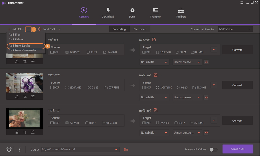Image resolution: width=260 pixels, height=156 pixels.
Task: Open the No subtitle dropdown for mxf2.mxf
Action: pos(154,97)
